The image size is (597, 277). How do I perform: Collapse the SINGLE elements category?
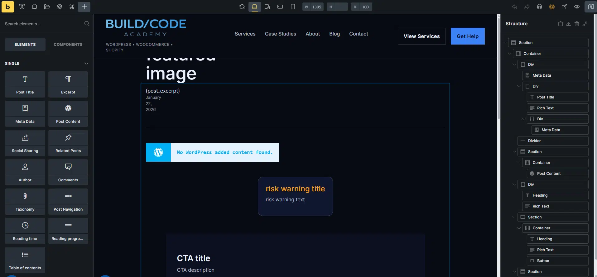(x=86, y=64)
